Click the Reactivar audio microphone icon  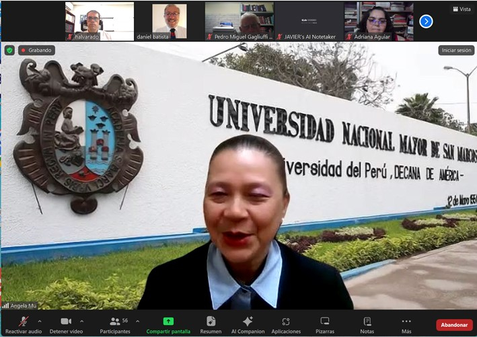click(23, 322)
